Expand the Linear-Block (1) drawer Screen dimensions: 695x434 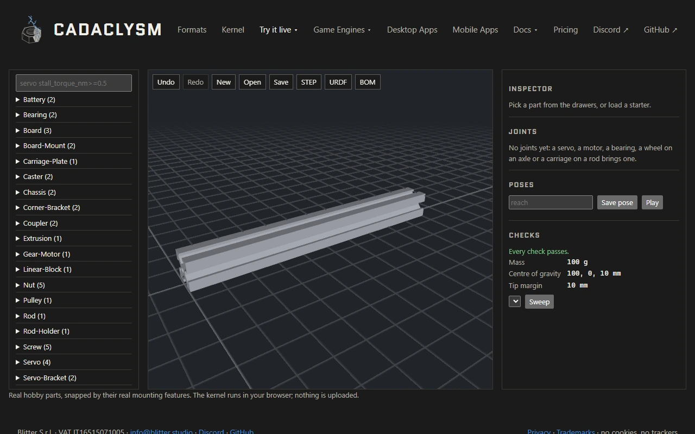click(x=74, y=270)
